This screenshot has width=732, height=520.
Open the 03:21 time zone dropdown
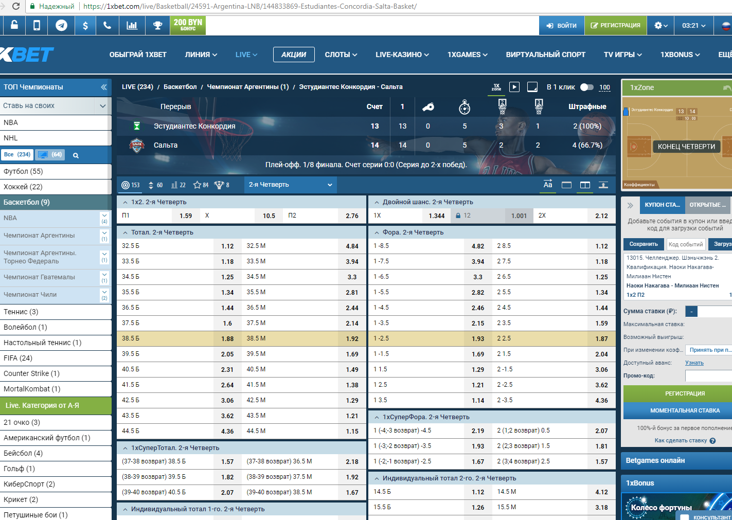pos(694,25)
